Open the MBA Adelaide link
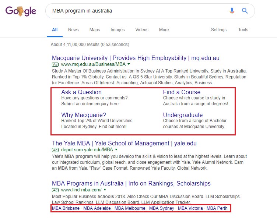The height and width of the screenshot is (219, 277). (x=97, y=208)
